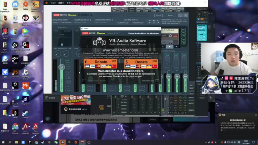This screenshot has height=145, width=258.
Task: Click Hardware Input 1 fader gain knob
Action: point(62,67)
